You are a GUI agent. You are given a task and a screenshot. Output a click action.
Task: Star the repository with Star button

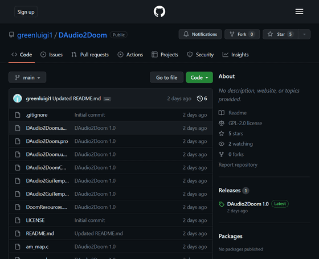point(280,34)
